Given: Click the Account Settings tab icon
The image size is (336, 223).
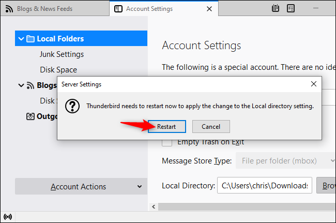Looking at the screenshot, I should coord(118,9).
